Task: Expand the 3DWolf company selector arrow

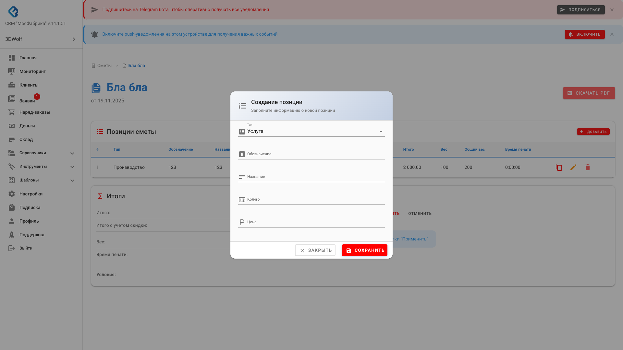Action: click(x=74, y=39)
